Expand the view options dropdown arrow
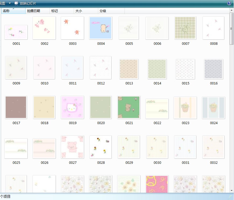 point(10,3)
